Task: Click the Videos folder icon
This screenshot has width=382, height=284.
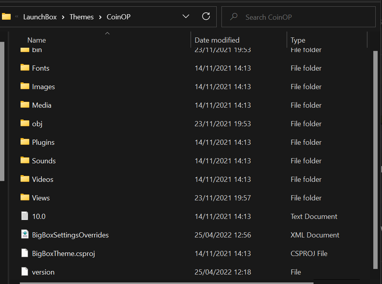Action: coord(25,179)
